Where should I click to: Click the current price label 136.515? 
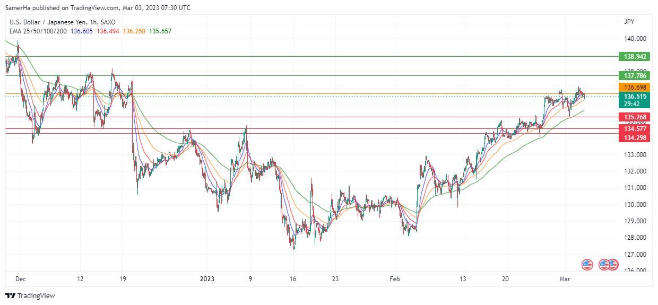(635, 97)
